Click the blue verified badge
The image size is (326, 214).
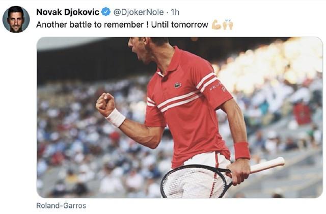click(x=106, y=12)
